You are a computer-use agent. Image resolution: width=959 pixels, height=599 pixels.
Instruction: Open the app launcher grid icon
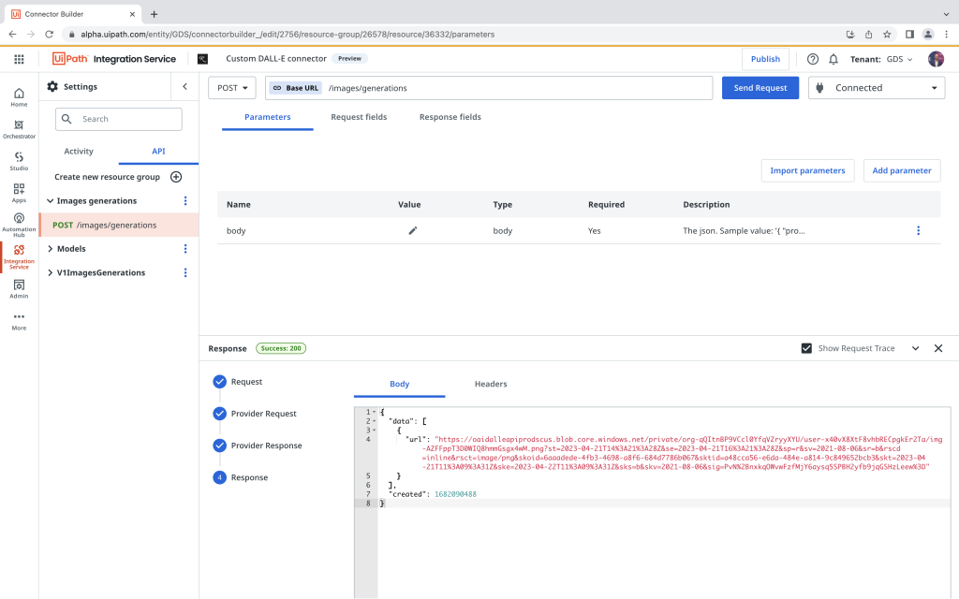click(19, 59)
